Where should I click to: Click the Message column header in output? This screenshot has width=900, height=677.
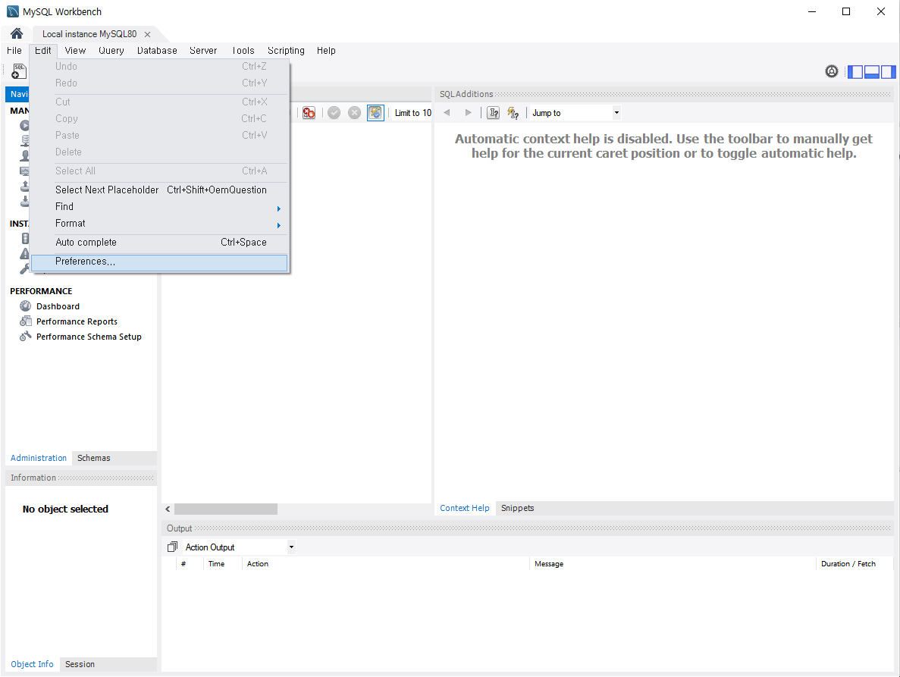(672, 564)
